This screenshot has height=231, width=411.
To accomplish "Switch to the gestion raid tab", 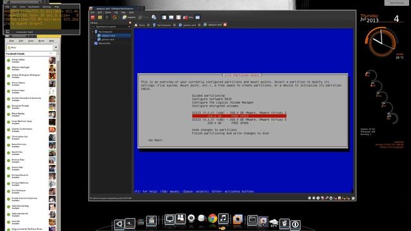I will click(x=189, y=25).
